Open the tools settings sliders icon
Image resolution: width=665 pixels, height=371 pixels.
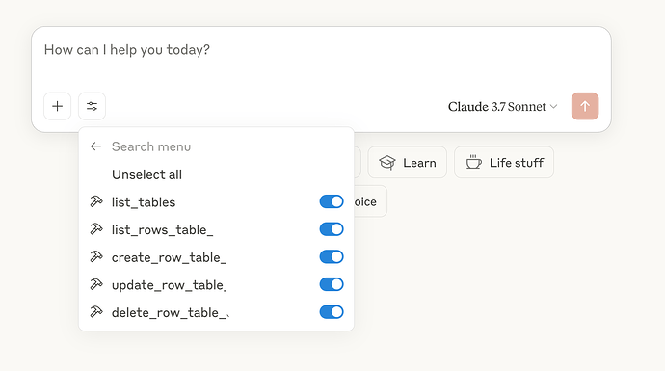pos(92,106)
